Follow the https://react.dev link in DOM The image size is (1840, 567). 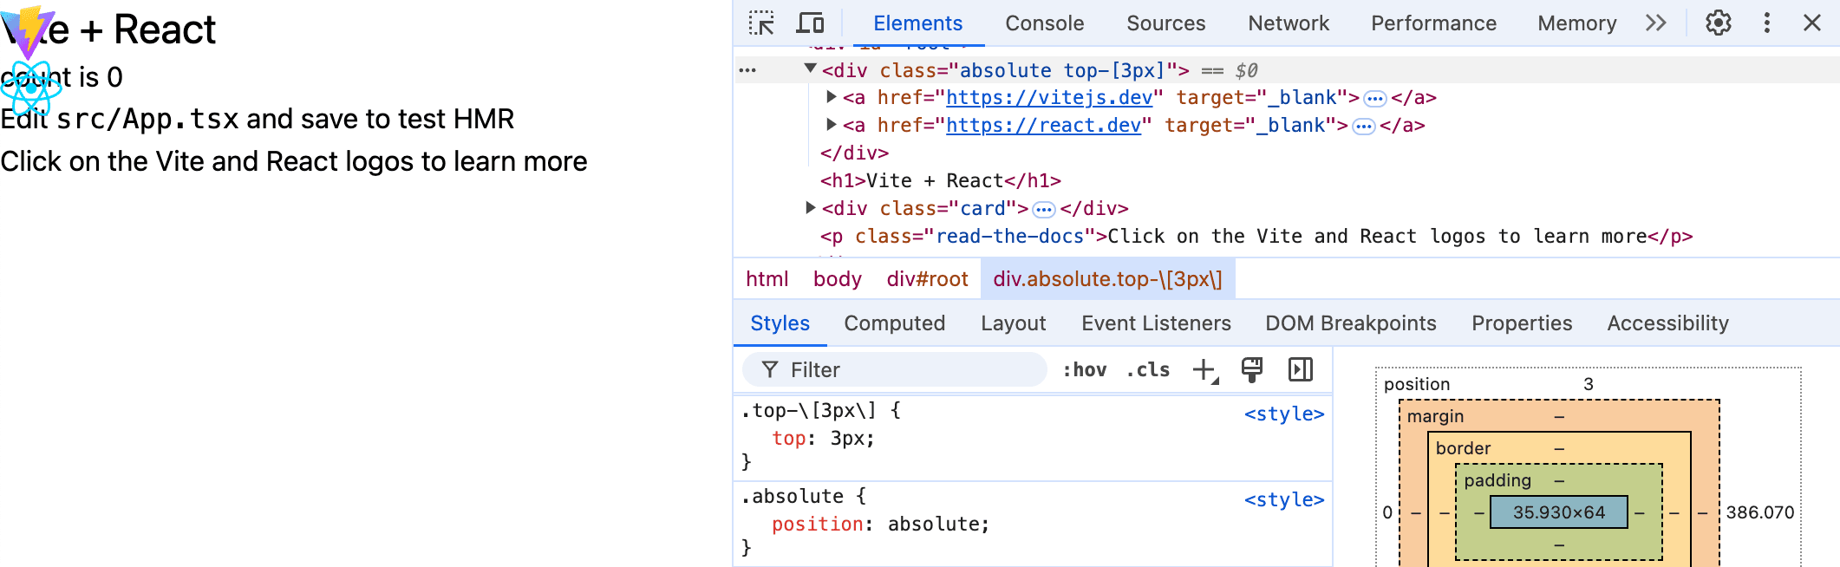click(x=1043, y=126)
